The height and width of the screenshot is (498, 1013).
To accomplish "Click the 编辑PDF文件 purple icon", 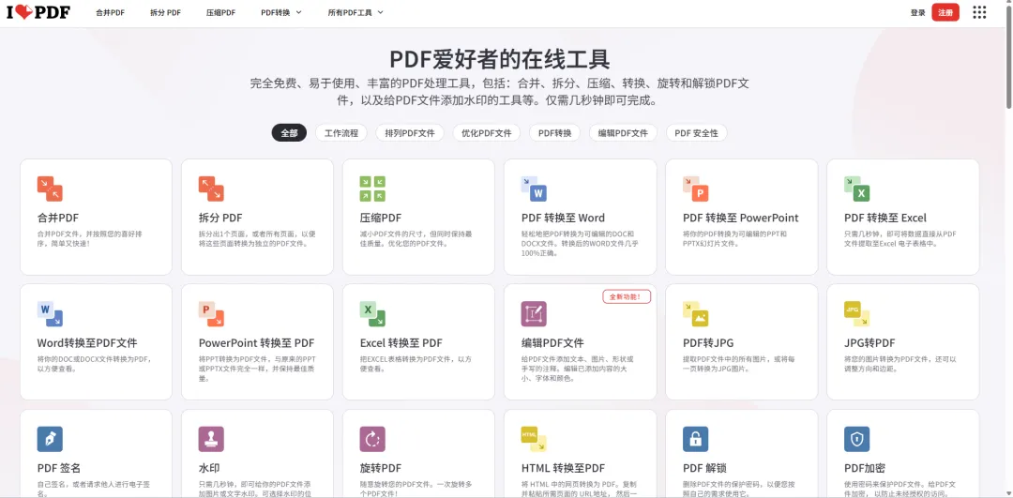I will coord(534,314).
